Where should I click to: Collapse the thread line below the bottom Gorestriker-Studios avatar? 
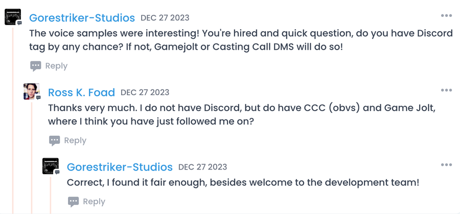tap(51, 195)
